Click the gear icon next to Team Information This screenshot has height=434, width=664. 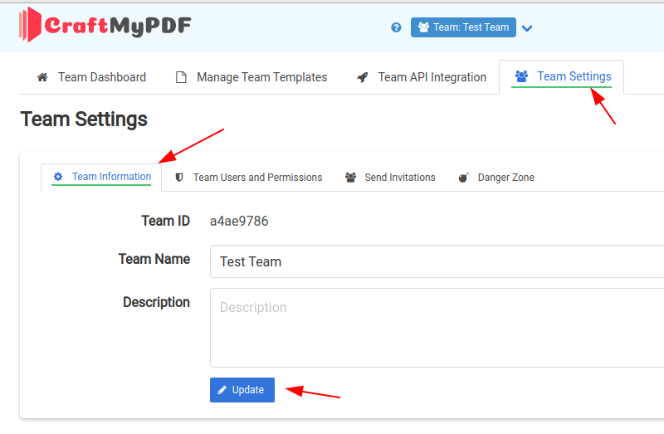[x=58, y=177]
